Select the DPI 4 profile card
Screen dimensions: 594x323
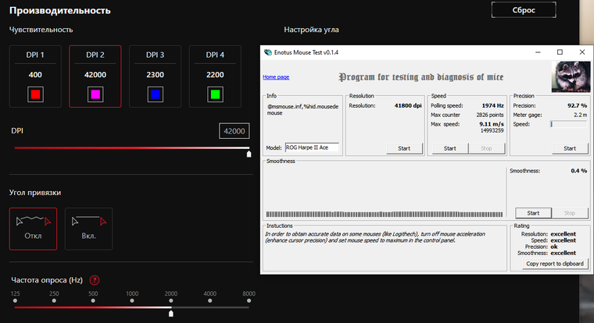click(215, 76)
